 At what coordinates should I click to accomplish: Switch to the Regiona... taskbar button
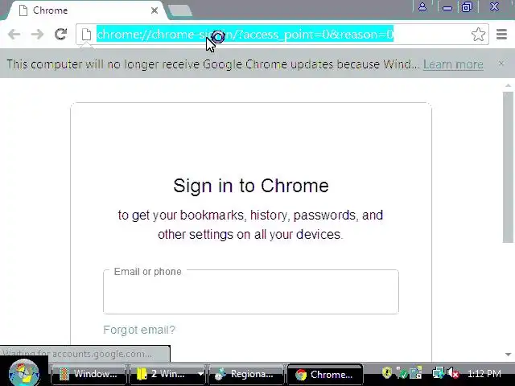(x=245, y=374)
